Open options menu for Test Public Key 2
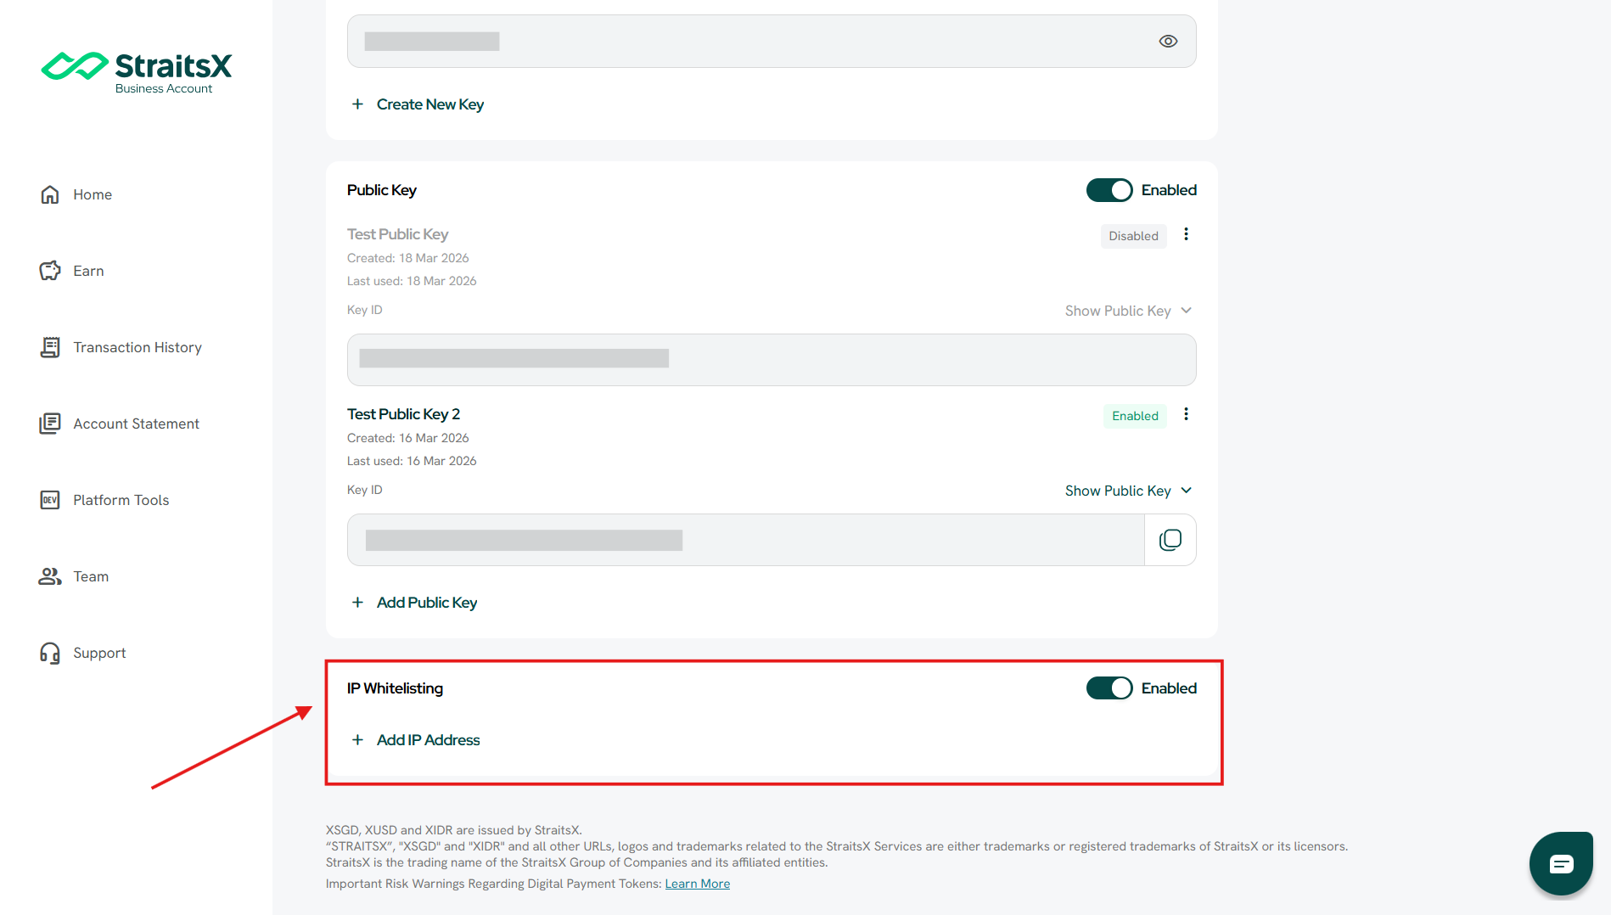 1186,414
